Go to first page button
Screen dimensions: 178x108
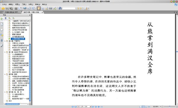73,107
